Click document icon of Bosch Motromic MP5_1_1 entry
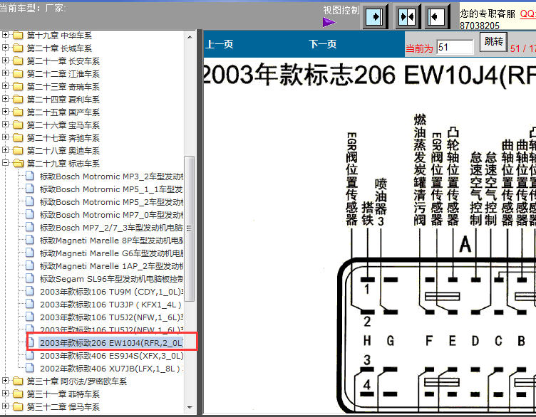 coord(30,189)
